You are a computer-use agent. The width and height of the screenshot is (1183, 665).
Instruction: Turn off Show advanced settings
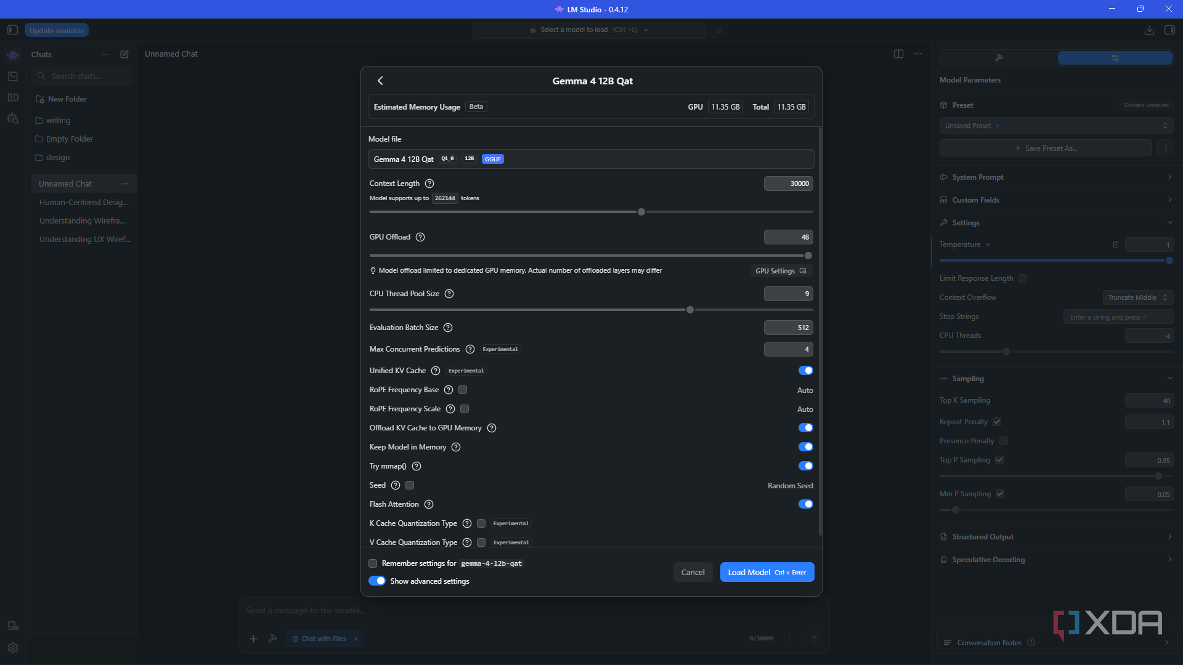(x=377, y=581)
